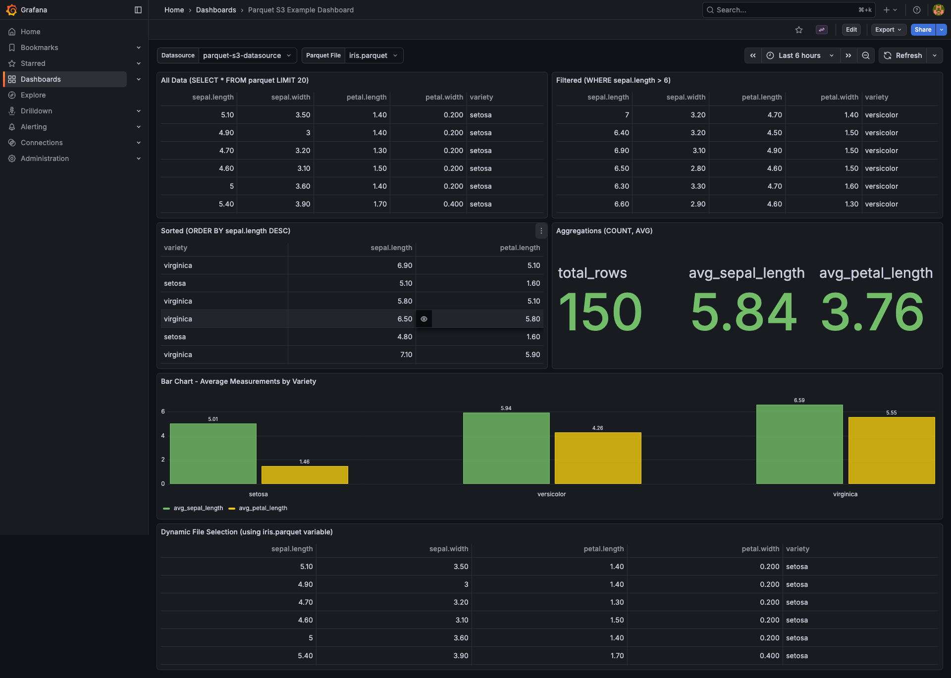Screen dimensions: 951x678
Task: Click the Dynamic File Selection panel title
Action: click(247, 532)
